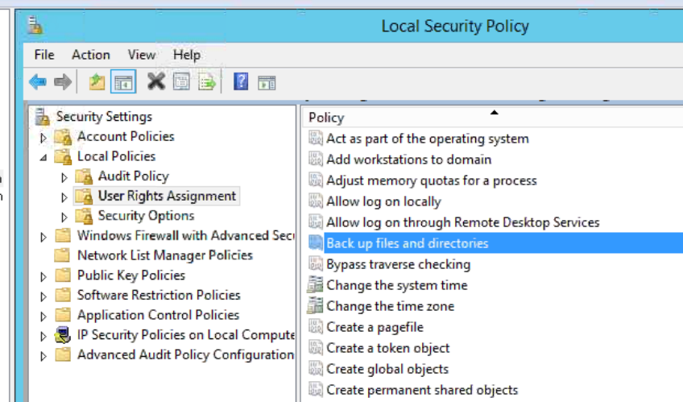The image size is (683, 402).
Task: Collapse the Local Policies node
Action: coord(43,158)
